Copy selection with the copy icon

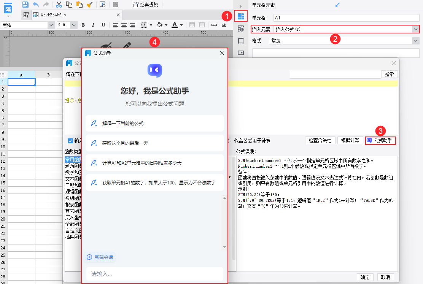coord(69,4)
